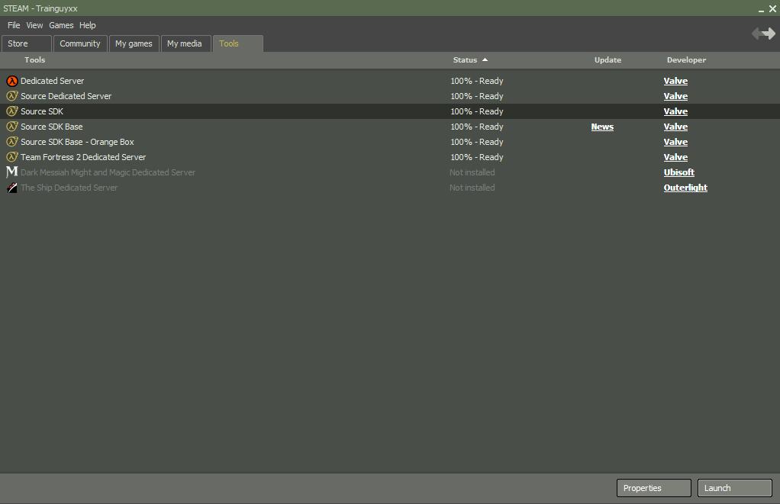Open the Valve link in Dedicated Server row
This screenshot has width=780, height=504.
(x=675, y=81)
